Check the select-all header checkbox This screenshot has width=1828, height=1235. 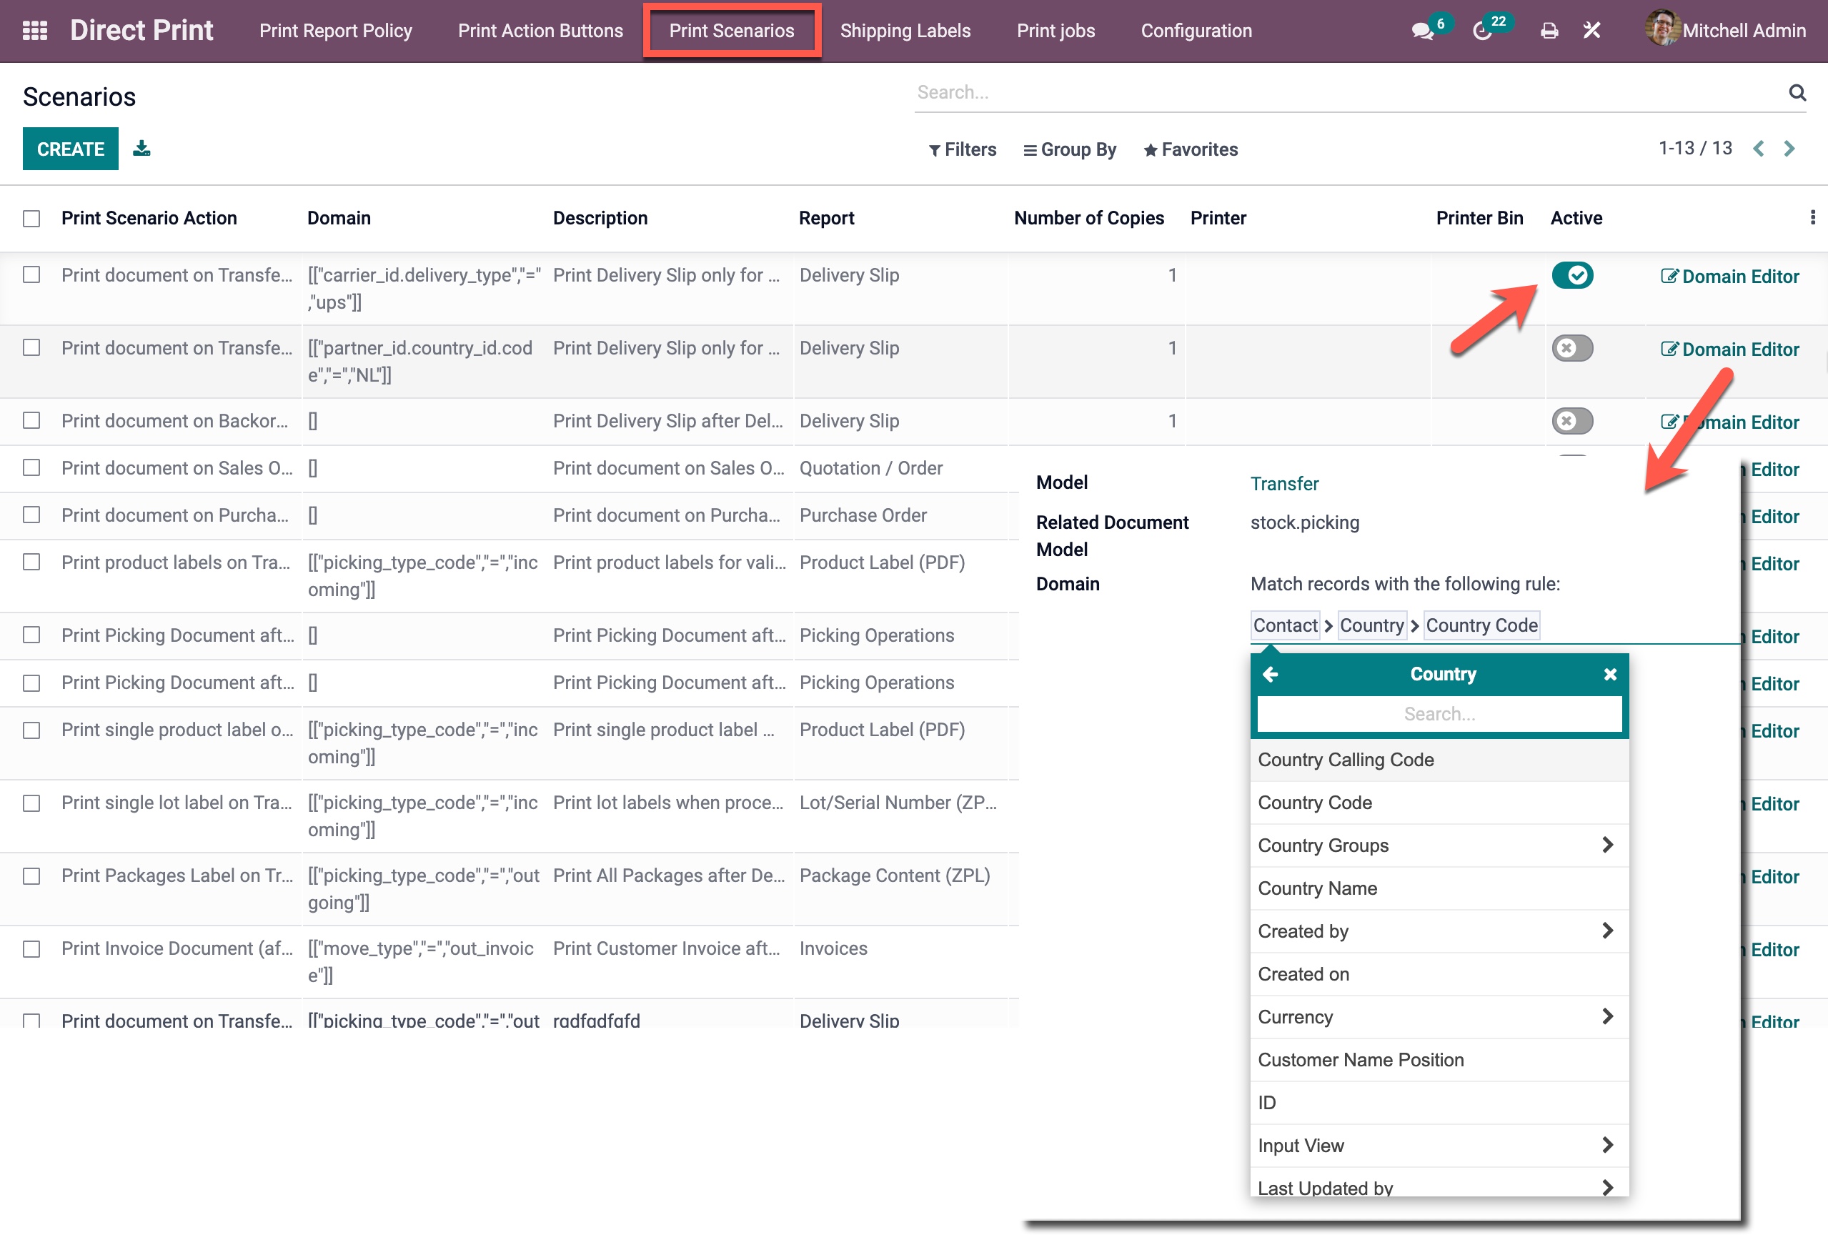pyautogui.click(x=31, y=218)
